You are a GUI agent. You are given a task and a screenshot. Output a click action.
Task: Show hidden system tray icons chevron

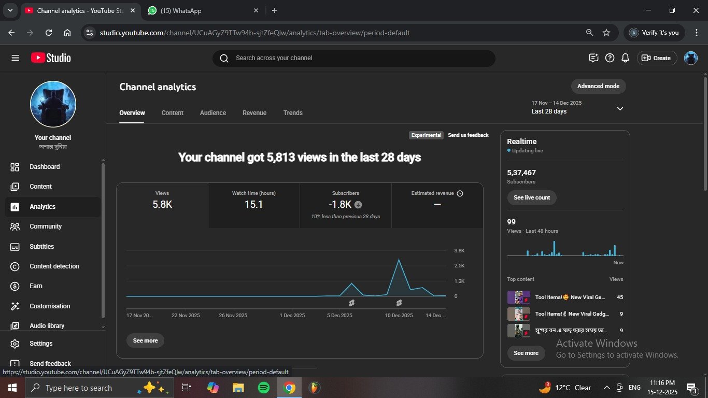coord(606,388)
